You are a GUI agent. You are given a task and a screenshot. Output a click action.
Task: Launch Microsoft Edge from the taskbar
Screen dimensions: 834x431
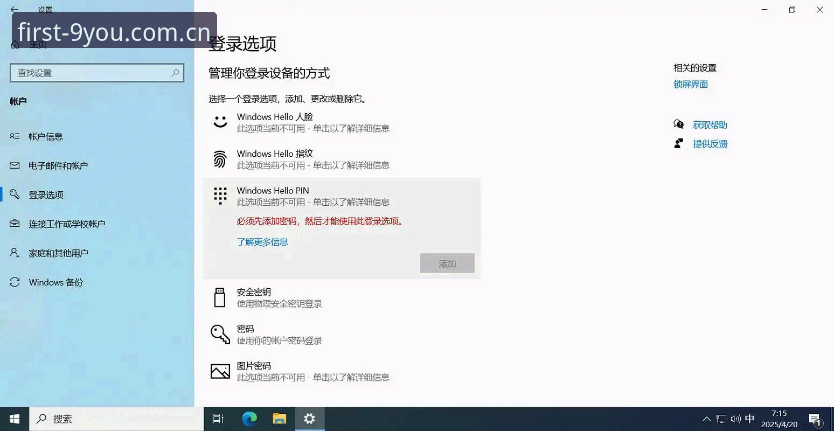click(249, 419)
